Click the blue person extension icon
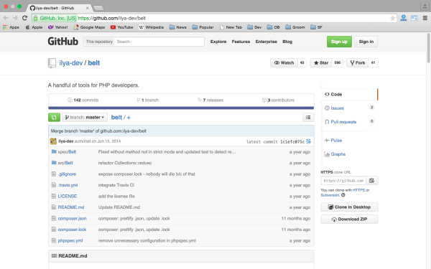The height and width of the screenshot is (269, 431). [403, 18]
